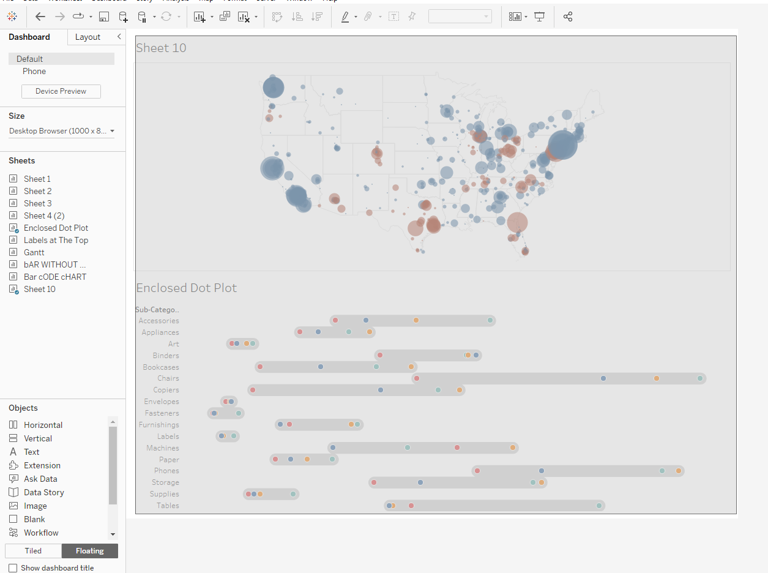Select the Blank object
Screen dimensions: 768x573
pyautogui.click(x=35, y=519)
